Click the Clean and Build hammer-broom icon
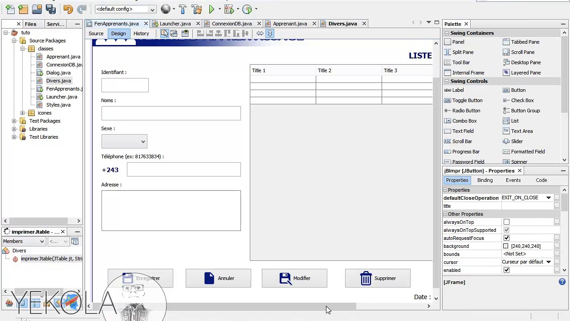570x321 pixels. coord(196,9)
